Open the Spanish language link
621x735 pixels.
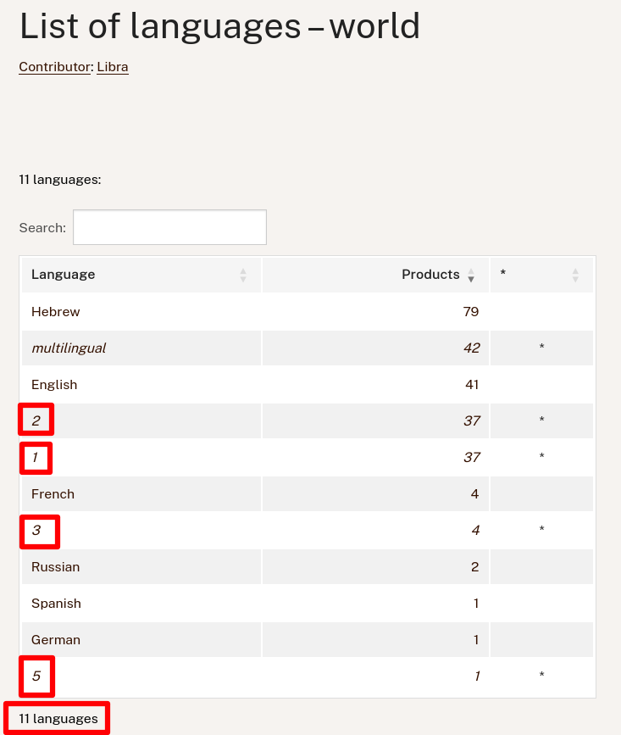coord(56,604)
